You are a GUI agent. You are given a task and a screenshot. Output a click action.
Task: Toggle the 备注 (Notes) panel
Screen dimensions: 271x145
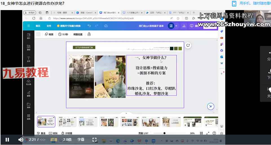pos(41,133)
